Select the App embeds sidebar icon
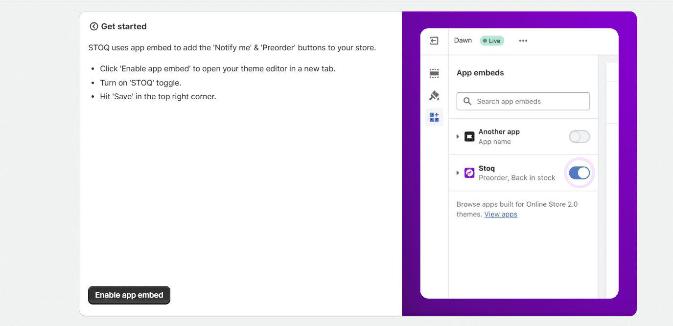 pyautogui.click(x=434, y=117)
